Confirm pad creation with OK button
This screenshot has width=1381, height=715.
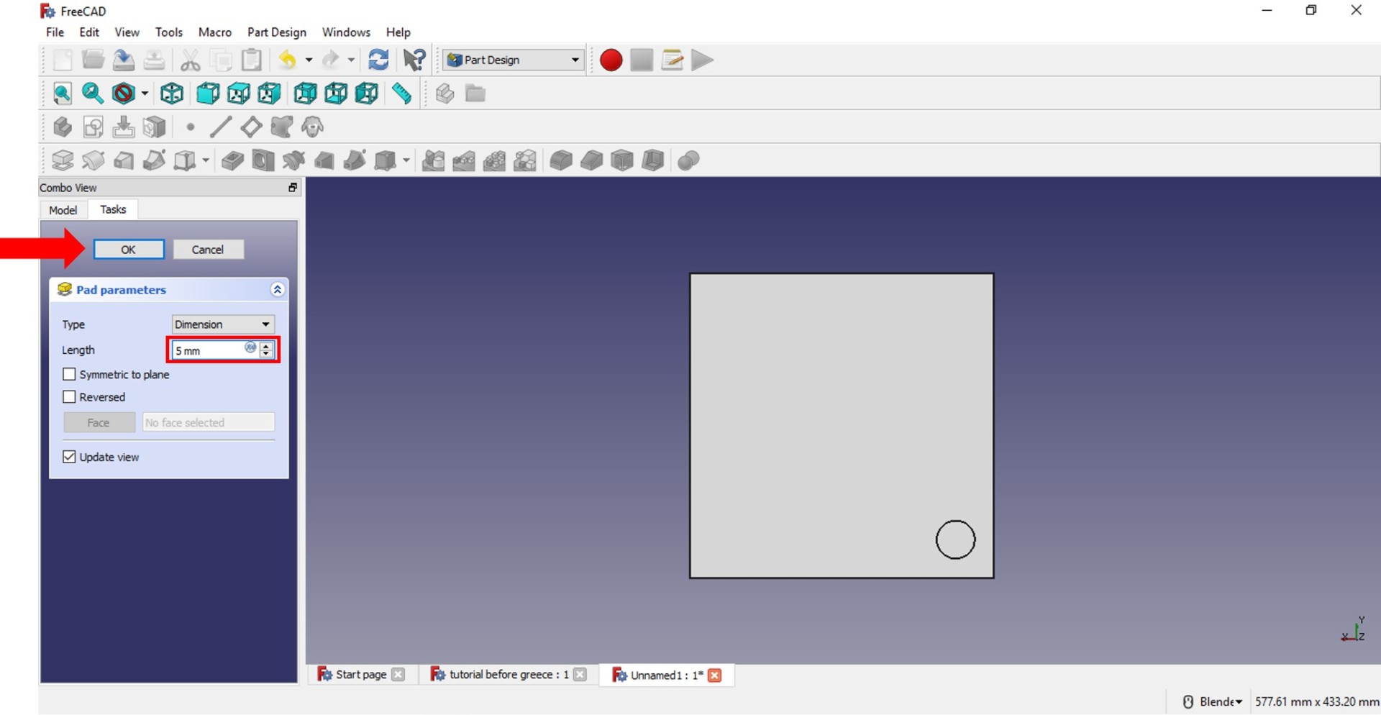click(x=128, y=249)
